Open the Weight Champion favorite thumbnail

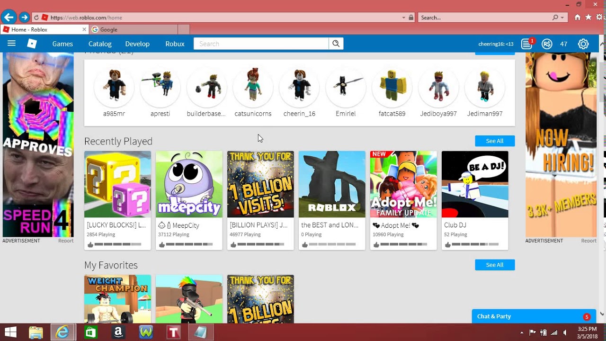click(117, 299)
